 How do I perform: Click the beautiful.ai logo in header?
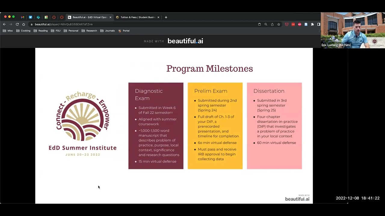point(185,41)
